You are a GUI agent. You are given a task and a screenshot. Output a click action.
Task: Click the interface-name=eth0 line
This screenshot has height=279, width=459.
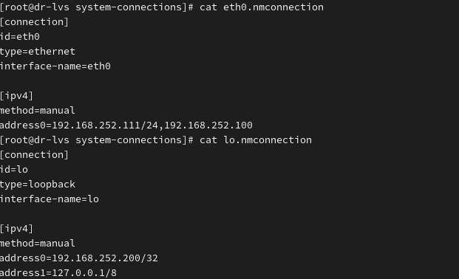point(55,66)
